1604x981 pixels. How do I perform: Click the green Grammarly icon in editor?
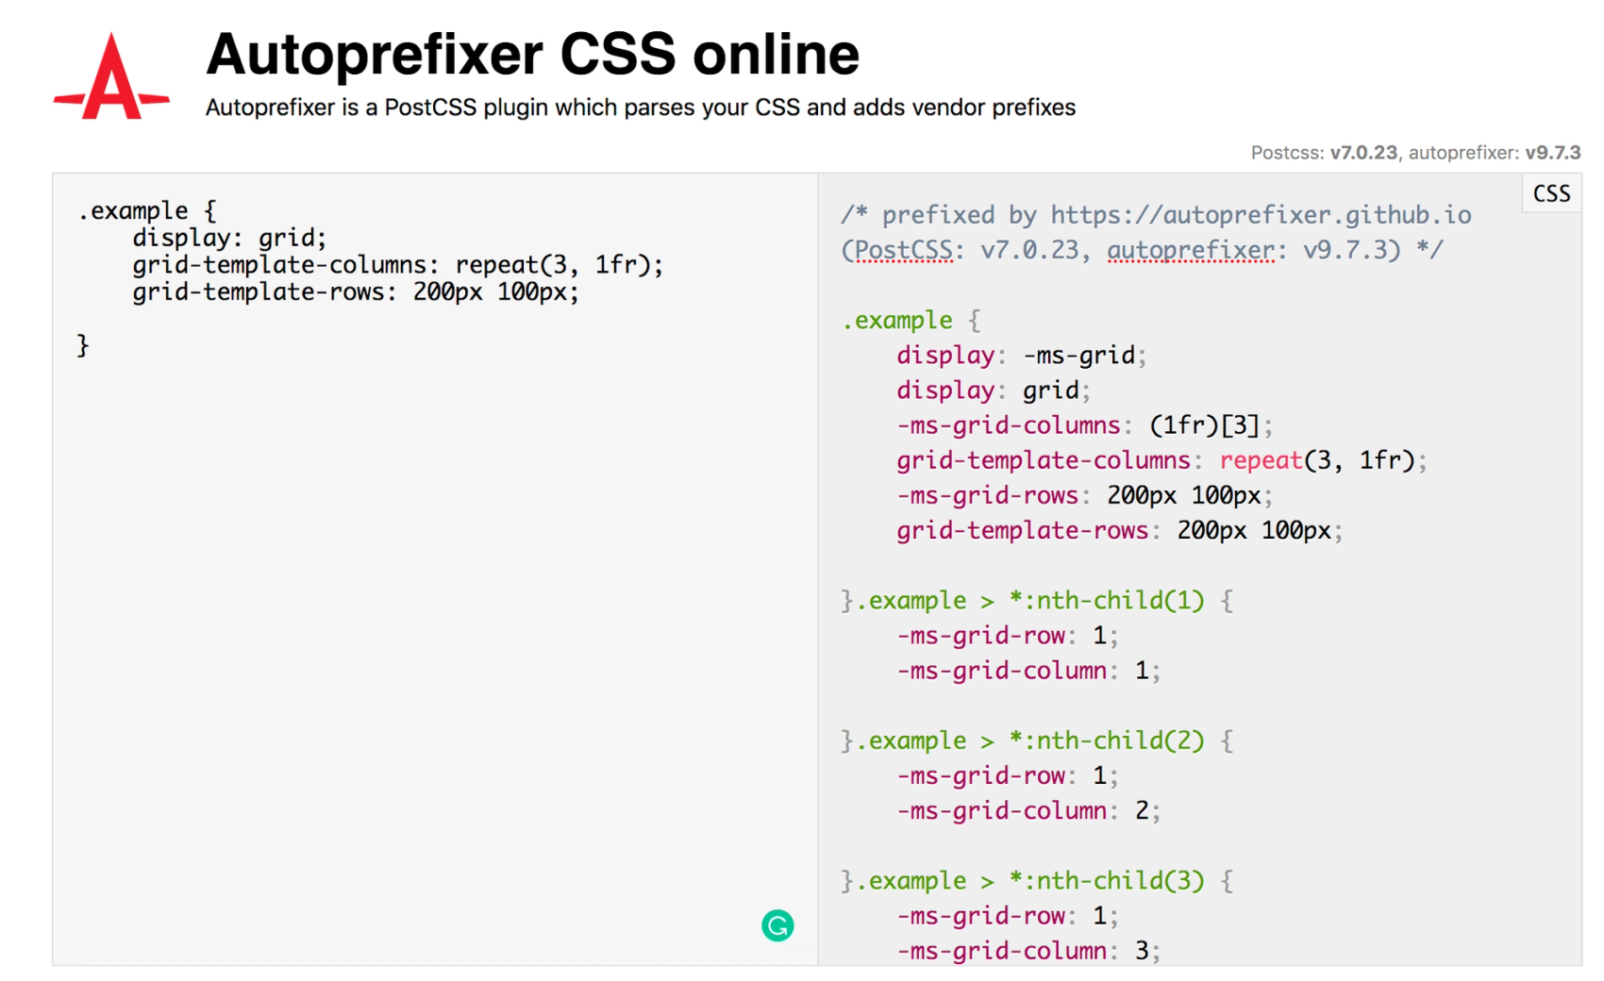[777, 925]
